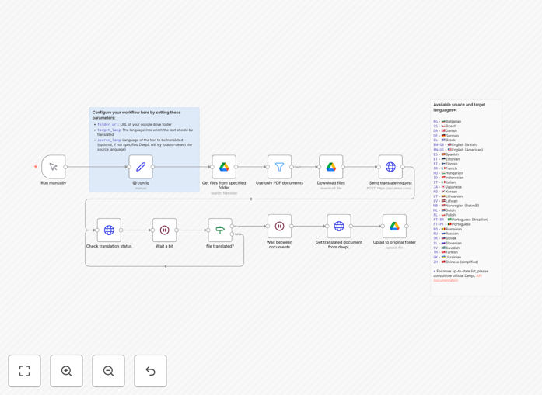542x395 pixels.
Task: Click the Hungarian language entry
Action: pos(449,173)
